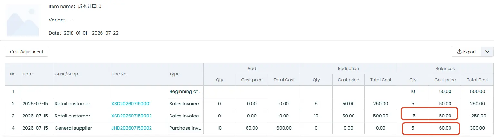The height and width of the screenshot is (137, 494).
Task: Click the 60.00 balance cost price cell
Action: click(x=445, y=128)
